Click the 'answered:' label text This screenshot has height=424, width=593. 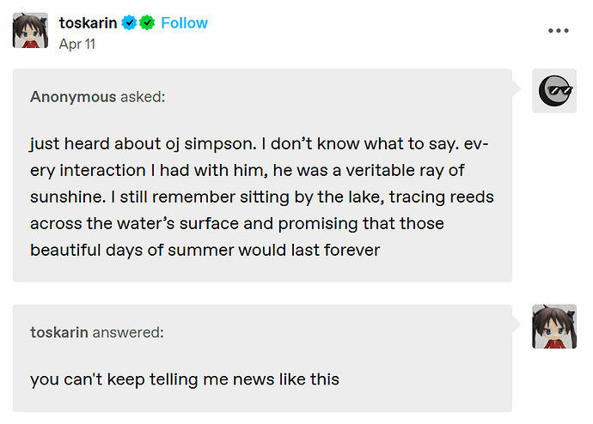tap(128, 332)
